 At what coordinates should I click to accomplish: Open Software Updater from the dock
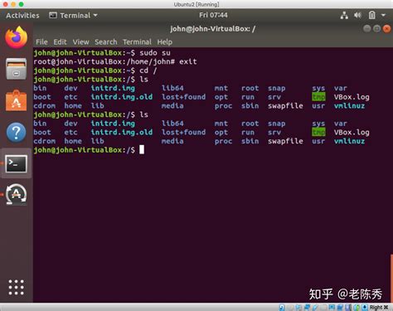tap(17, 194)
